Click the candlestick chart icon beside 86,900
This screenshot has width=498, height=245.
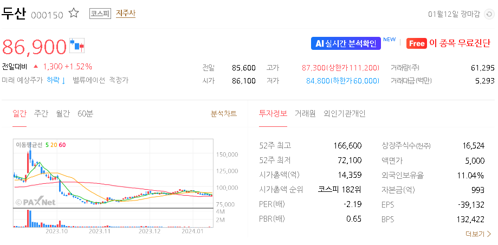click(77, 46)
